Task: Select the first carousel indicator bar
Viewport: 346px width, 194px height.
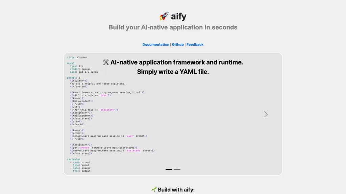Action: [169, 169]
